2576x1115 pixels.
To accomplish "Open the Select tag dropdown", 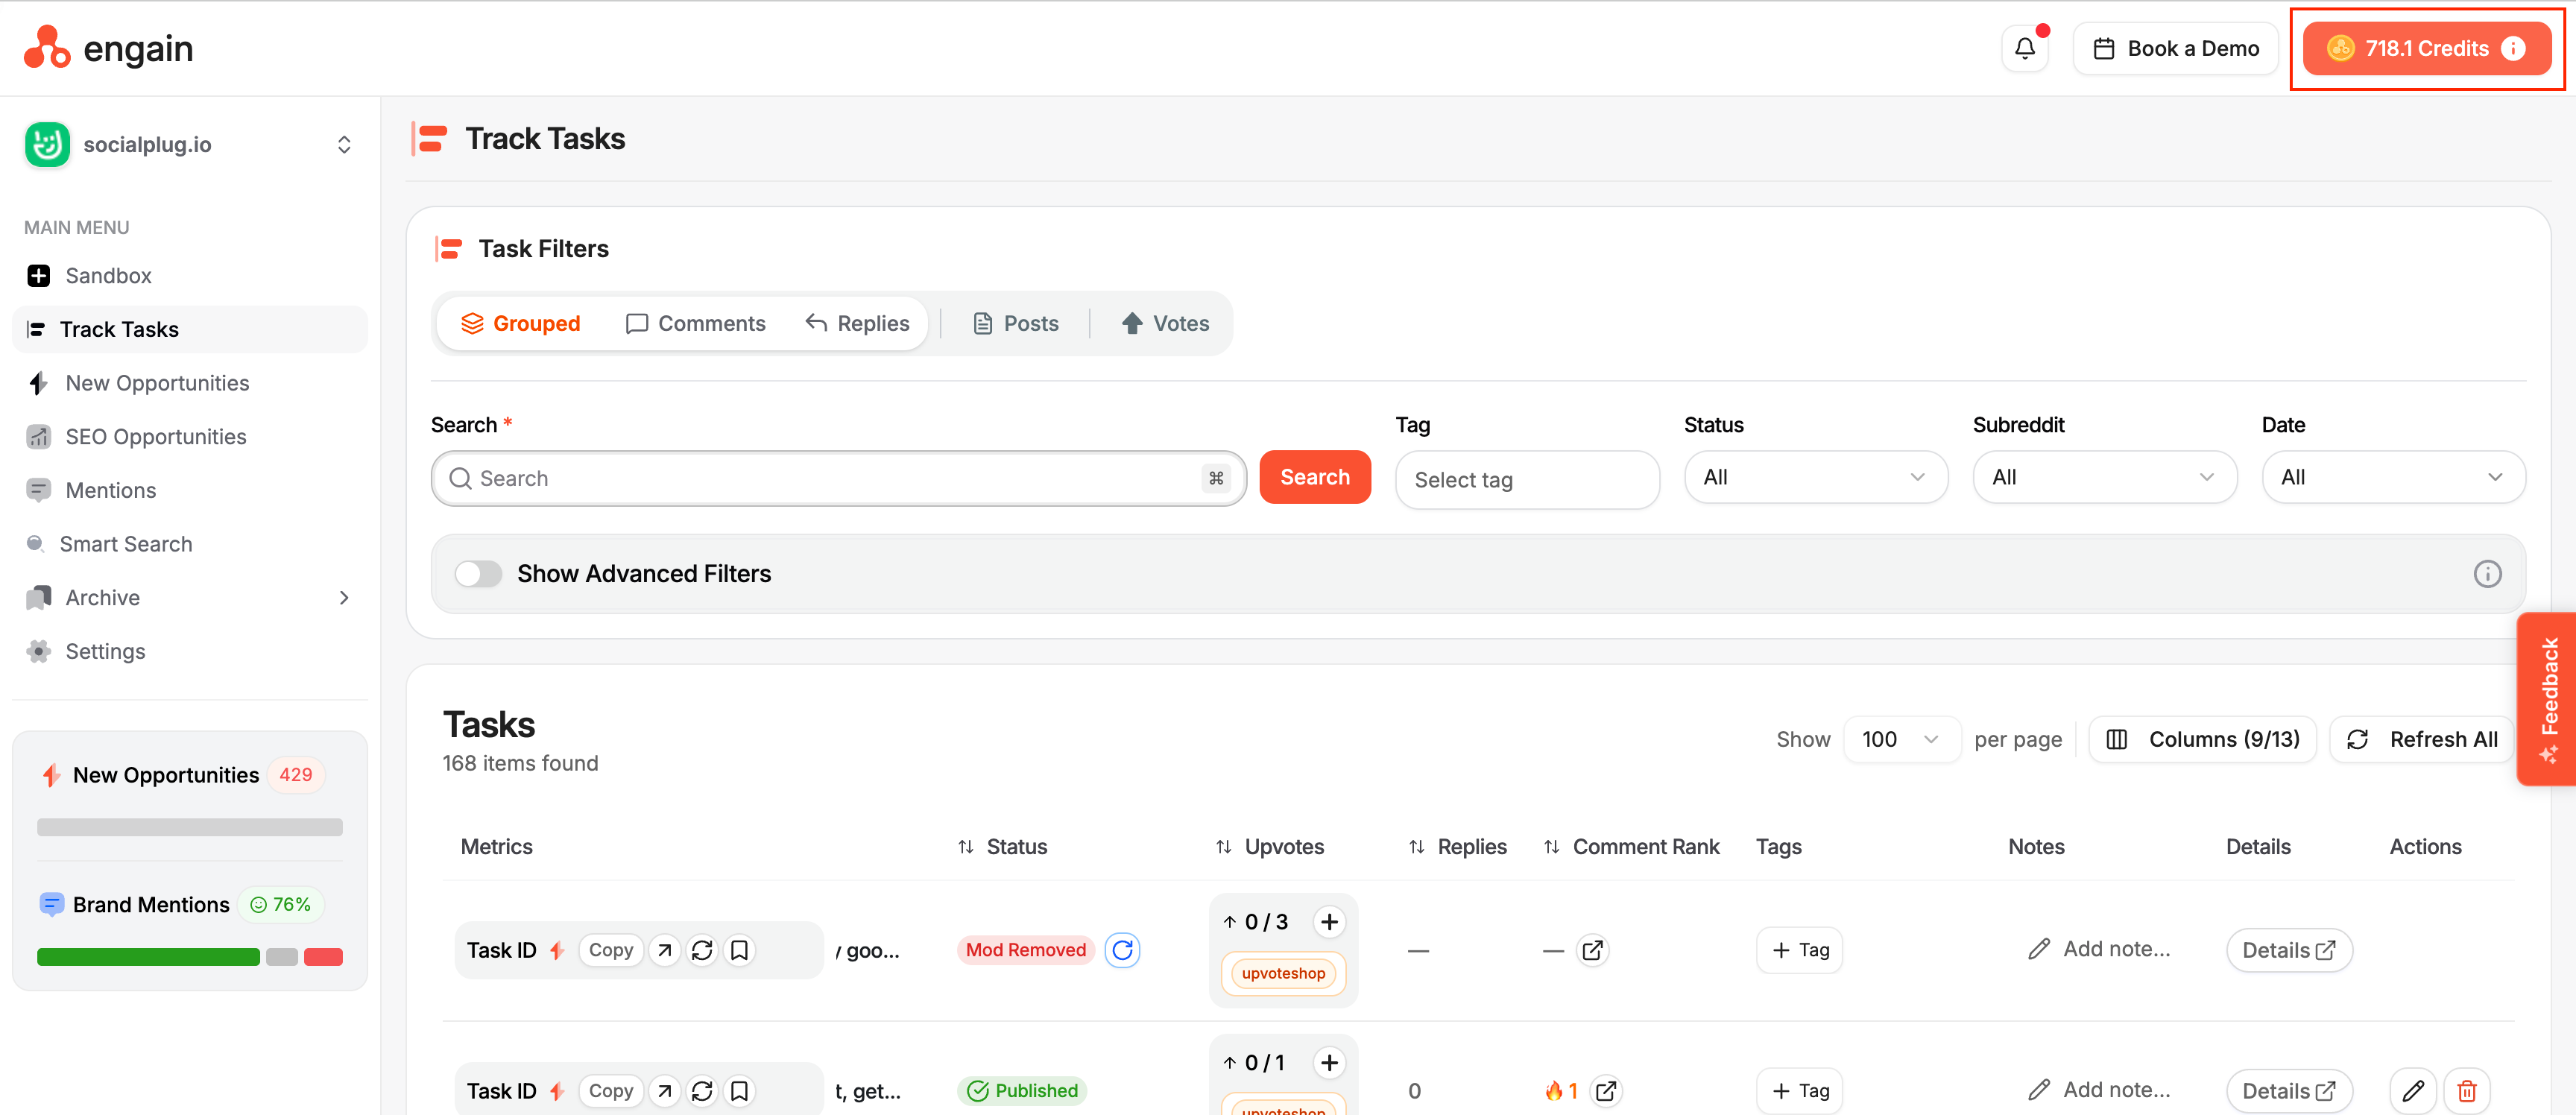I will (1527, 479).
